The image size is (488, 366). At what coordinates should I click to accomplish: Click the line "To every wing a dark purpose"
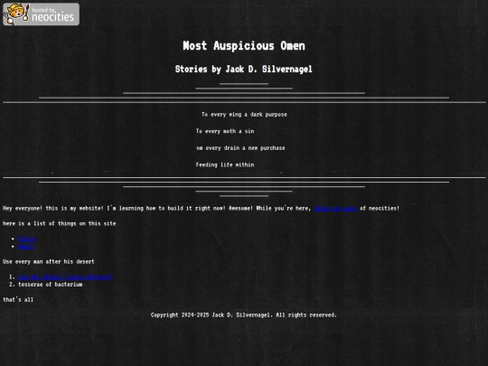[x=244, y=115]
